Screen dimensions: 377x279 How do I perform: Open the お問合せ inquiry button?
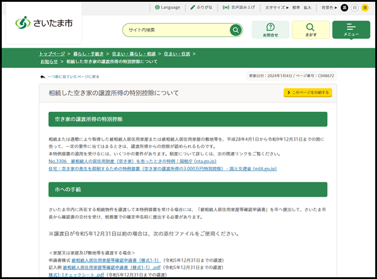point(270,30)
